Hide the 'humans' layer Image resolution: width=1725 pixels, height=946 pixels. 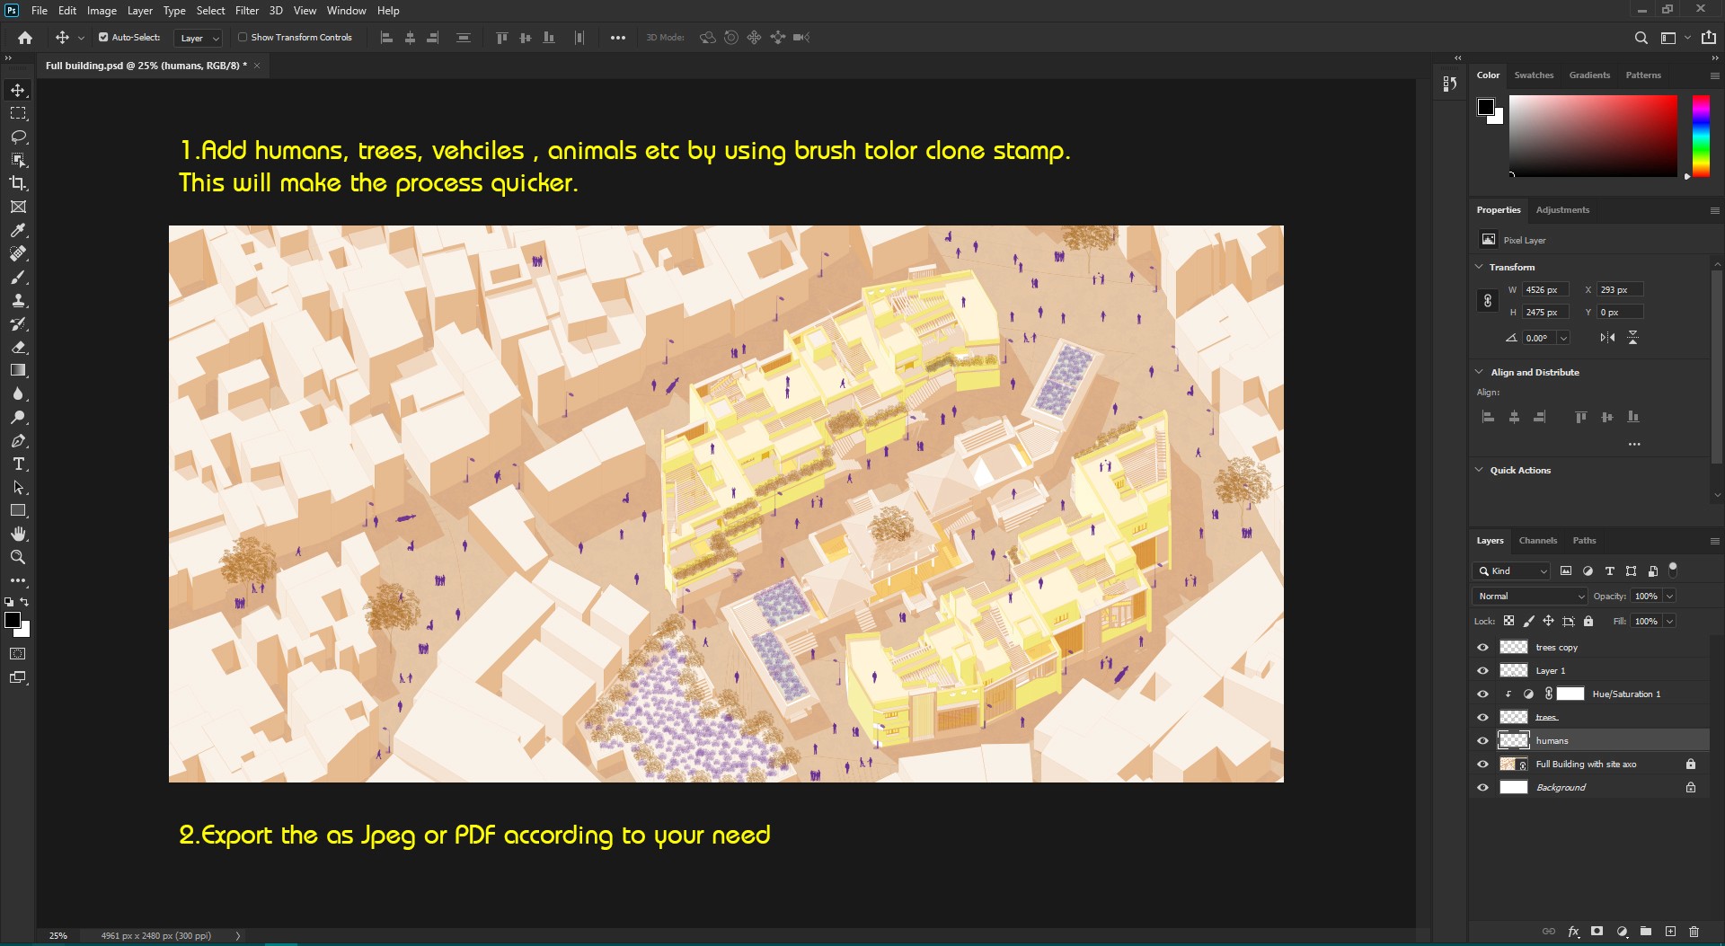click(x=1482, y=740)
